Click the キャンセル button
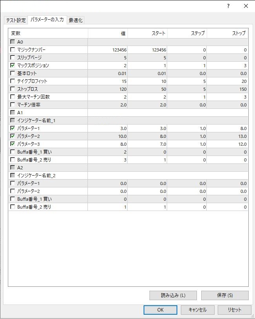The height and width of the screenshot is (319, 255). tap(197, 310)
